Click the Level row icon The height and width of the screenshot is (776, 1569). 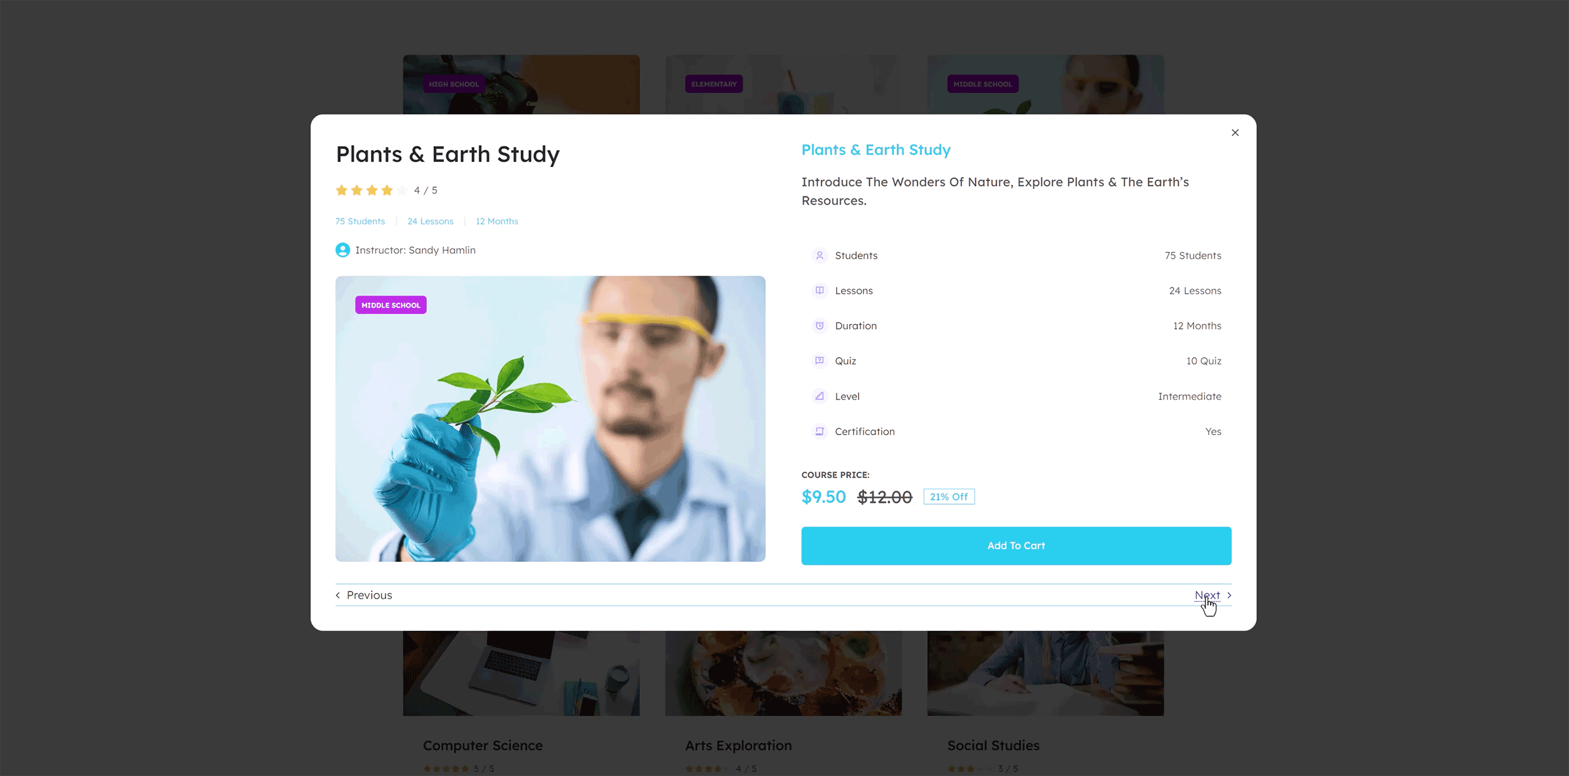click(x=819, y=396)
